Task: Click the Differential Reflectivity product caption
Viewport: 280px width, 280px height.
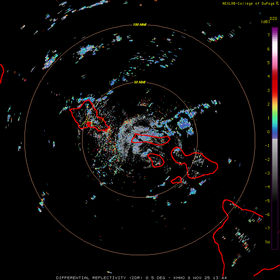Action: pyautogui.click(x=141, y=278)
